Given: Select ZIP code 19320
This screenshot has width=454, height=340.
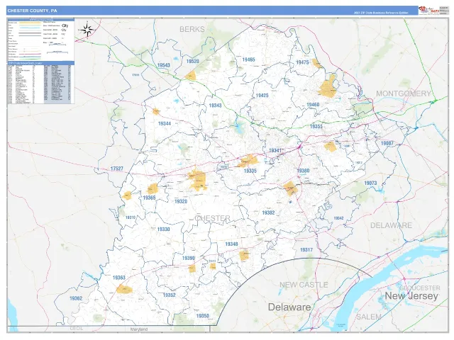Looking at the screenshot, I should (181, 201).
